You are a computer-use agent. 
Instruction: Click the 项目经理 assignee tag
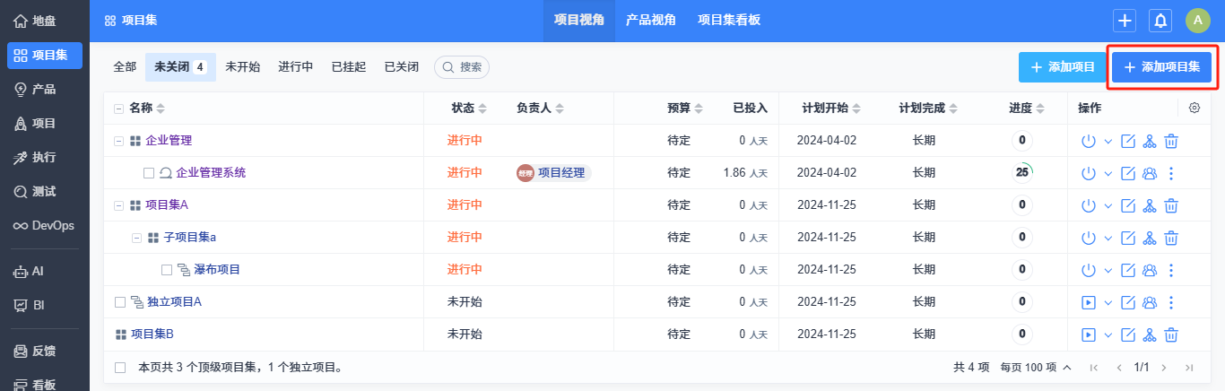coord(552,173)
